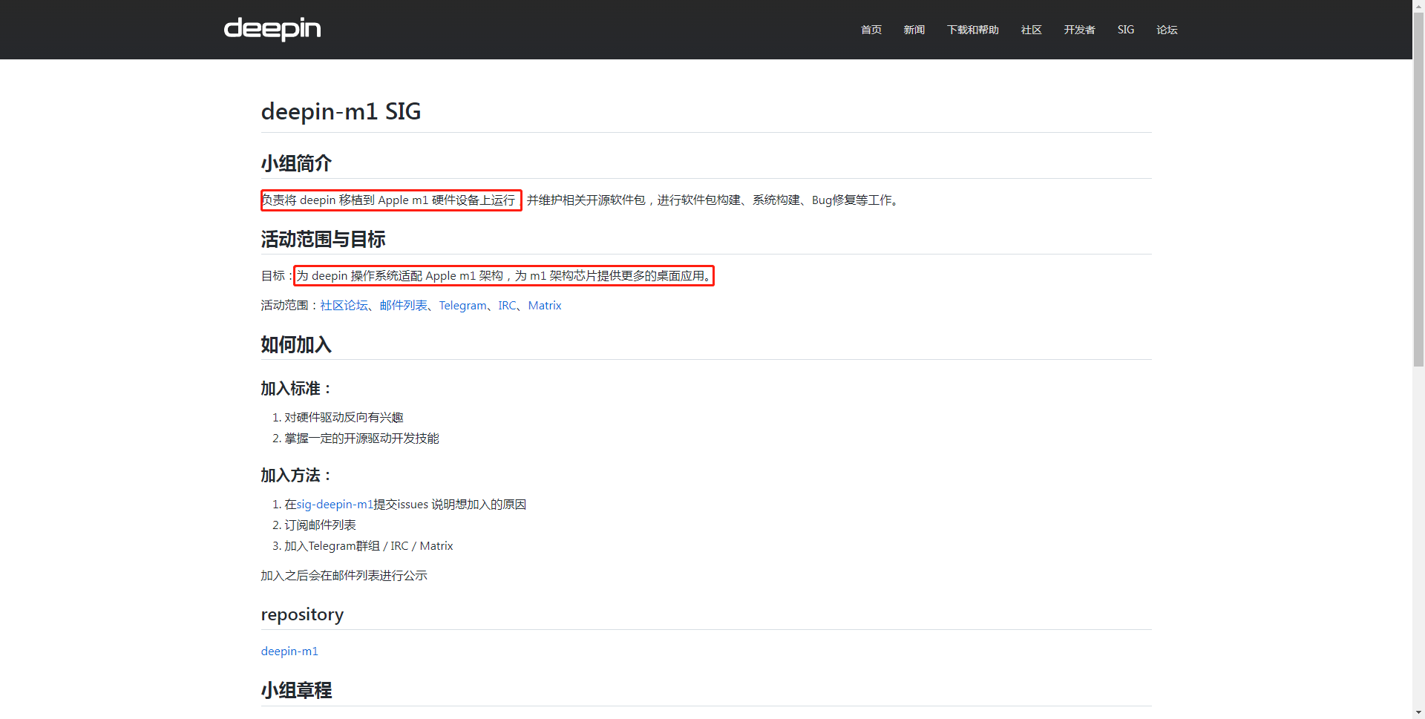Go to the SIG navigation item
Image resolution: width=1425 pixels, height=719 pixels.
click(1126, 30)
